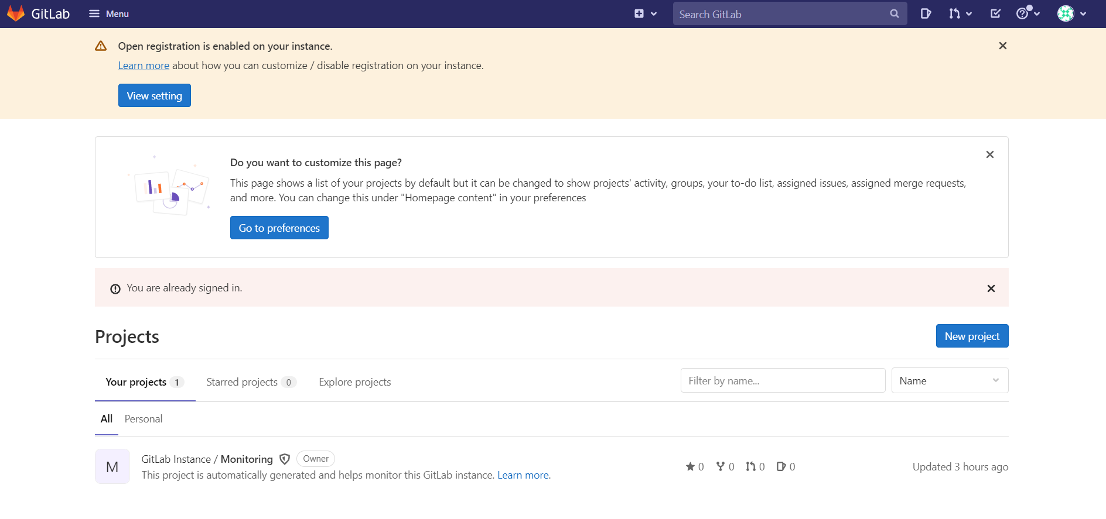Click the GitLab fox logo
Image resolution: width=1106 pixels, height=519 pixels.
(16, 13)
